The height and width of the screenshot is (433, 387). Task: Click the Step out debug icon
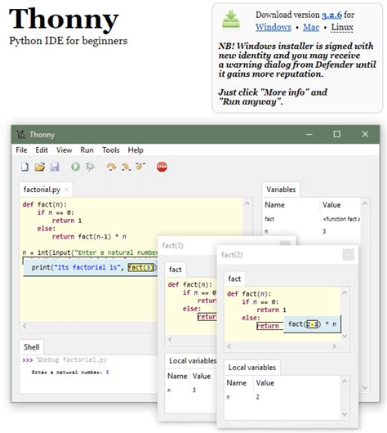[x=140, y=167]
